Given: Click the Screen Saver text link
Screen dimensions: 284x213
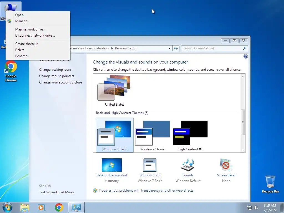Looking at the screenshot, I should (226, 175).
